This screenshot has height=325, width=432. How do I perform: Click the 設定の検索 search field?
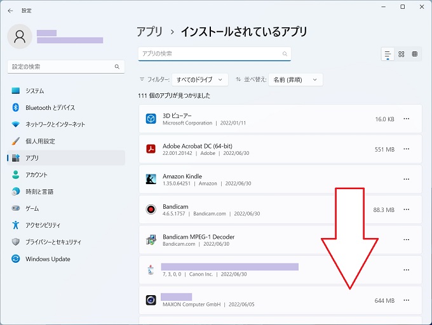click(x=66, y=67)
